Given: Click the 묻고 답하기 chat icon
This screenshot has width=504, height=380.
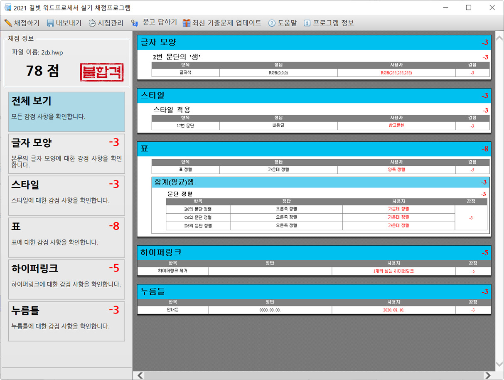Looking at the screenshot, I should 134,23.
